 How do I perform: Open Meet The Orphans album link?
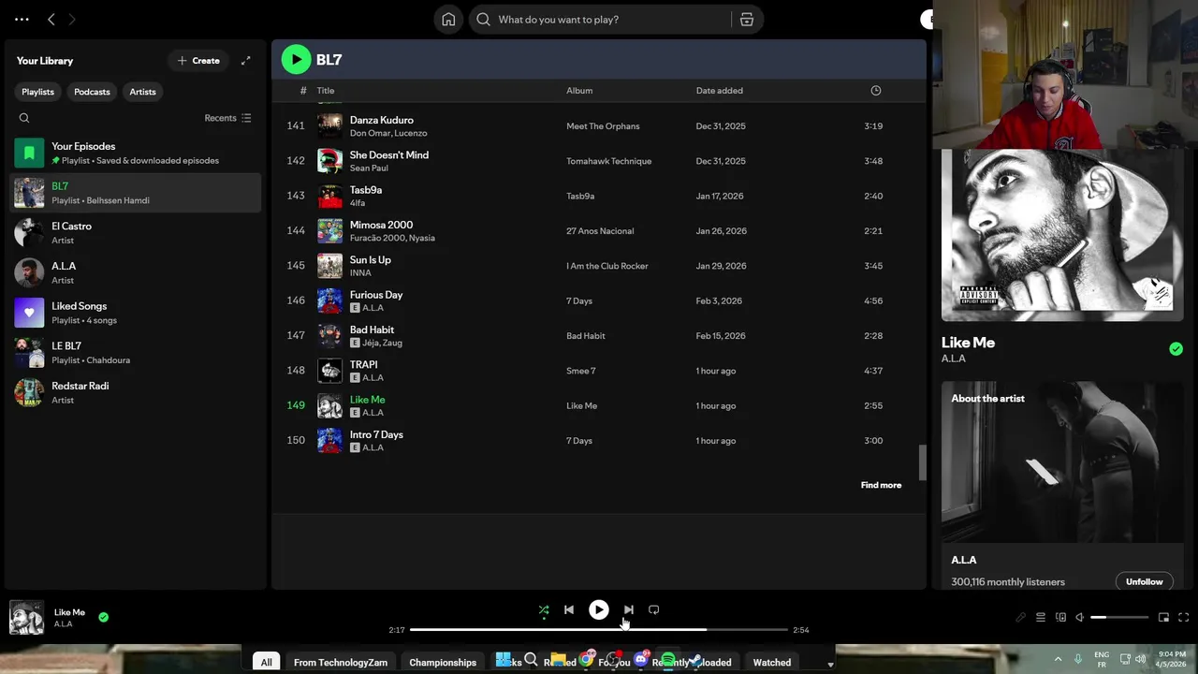tap(603, 126)
